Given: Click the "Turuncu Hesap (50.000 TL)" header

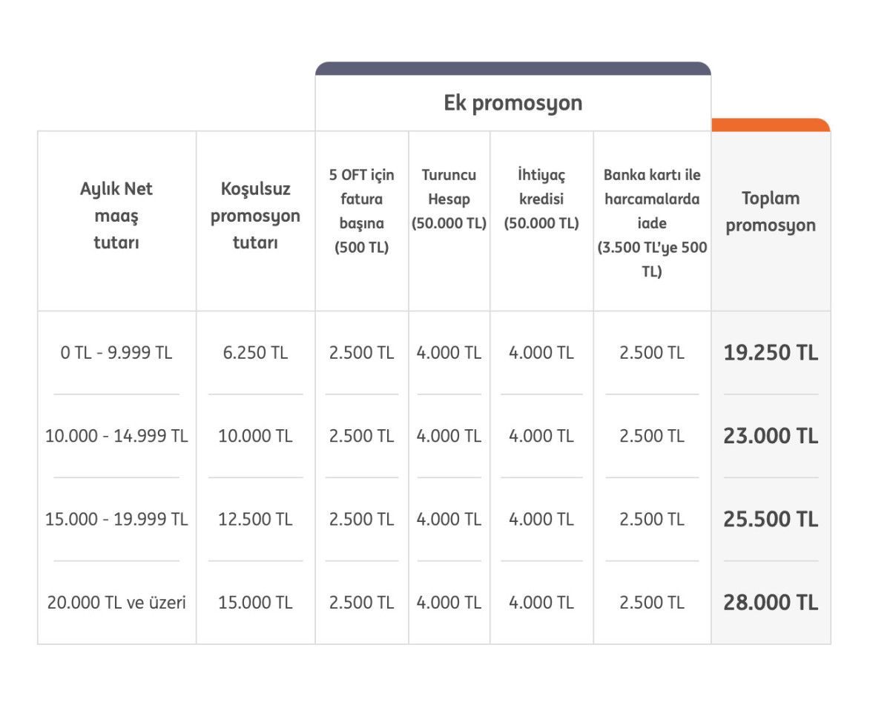Looking at the screenshot, I should 449,199.
